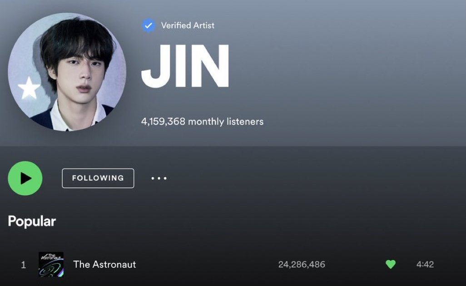This screenshot has height=286, width=466.
Task: Click JIN's circular profile picture
Action: coord(67,72)
